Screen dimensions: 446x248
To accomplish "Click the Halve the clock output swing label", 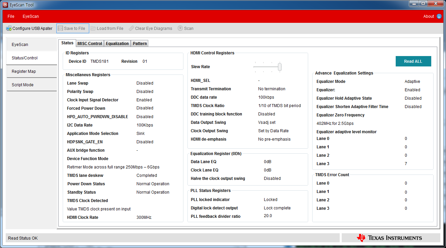I will [x=218, y=179].
